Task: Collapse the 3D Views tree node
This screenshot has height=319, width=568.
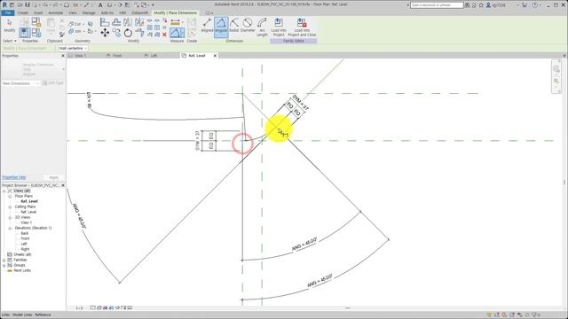Action: click(10, 217)
